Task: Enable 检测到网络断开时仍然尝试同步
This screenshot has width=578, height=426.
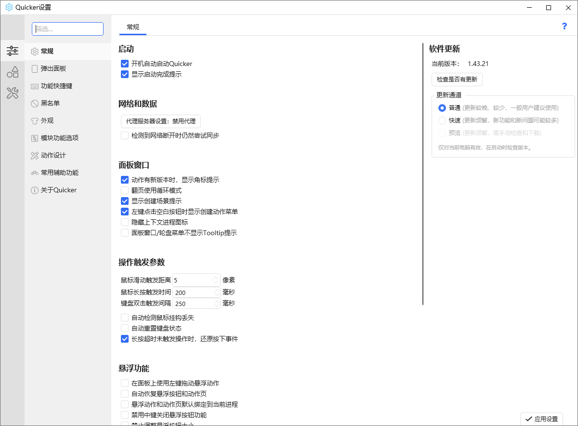Action: point(125,135)
